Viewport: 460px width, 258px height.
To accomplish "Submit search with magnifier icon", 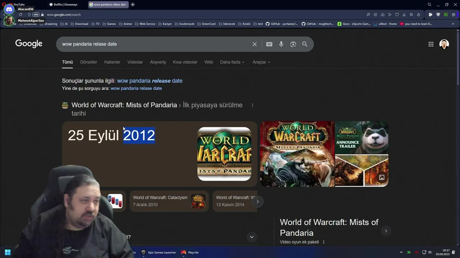I will 305,44.
